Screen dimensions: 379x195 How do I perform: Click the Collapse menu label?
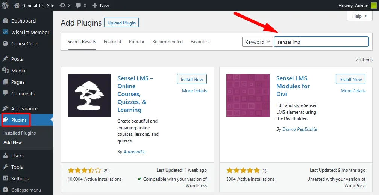(x=26, y=190)
